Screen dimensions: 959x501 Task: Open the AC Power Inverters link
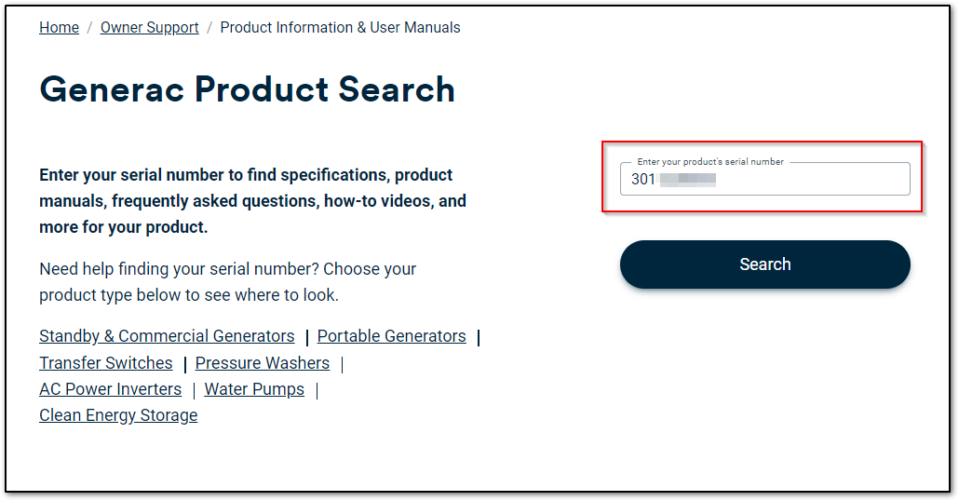pos(110,389)
